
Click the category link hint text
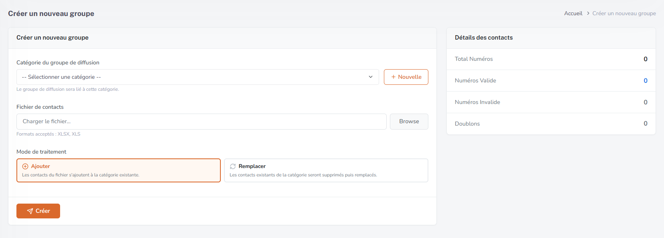click(x=68, y=89)
